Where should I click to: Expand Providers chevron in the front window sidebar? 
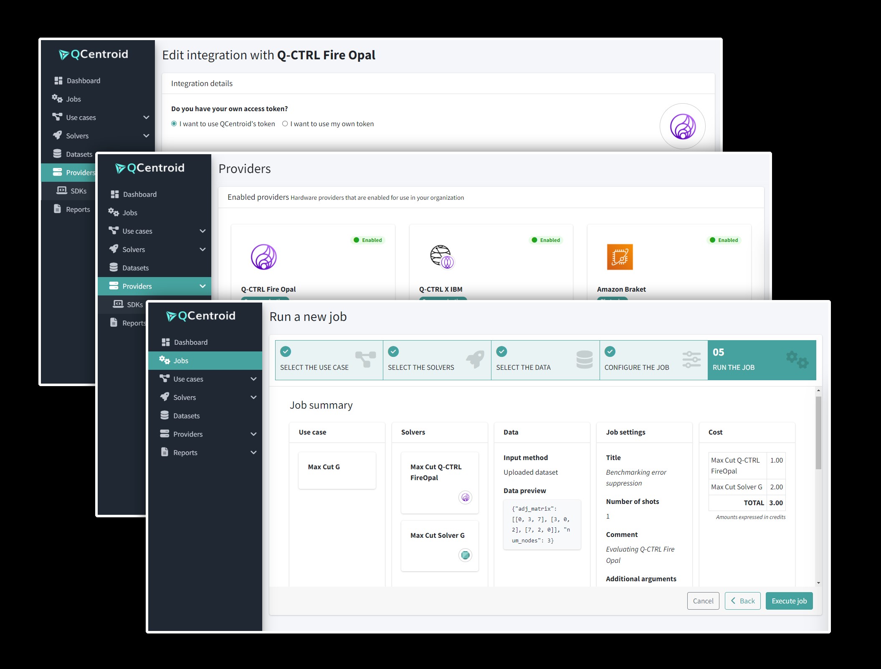click(253, 434)
